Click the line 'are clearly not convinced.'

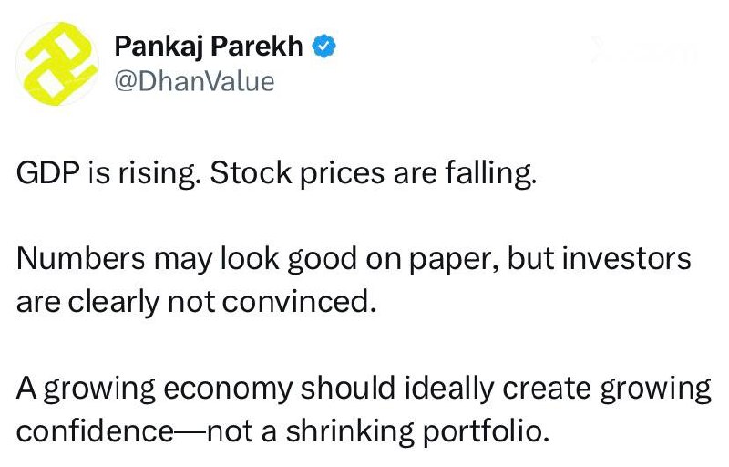(196, 301)
